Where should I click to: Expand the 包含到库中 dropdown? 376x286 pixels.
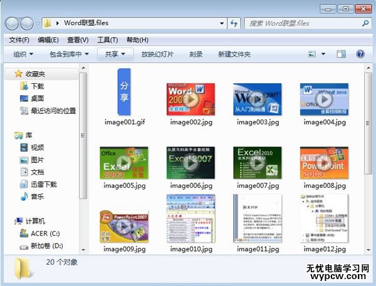69,54
